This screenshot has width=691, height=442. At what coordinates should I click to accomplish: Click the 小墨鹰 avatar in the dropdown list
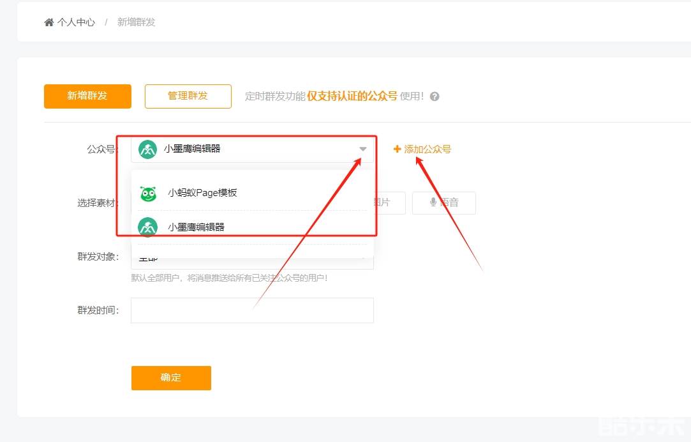(148, 227)
